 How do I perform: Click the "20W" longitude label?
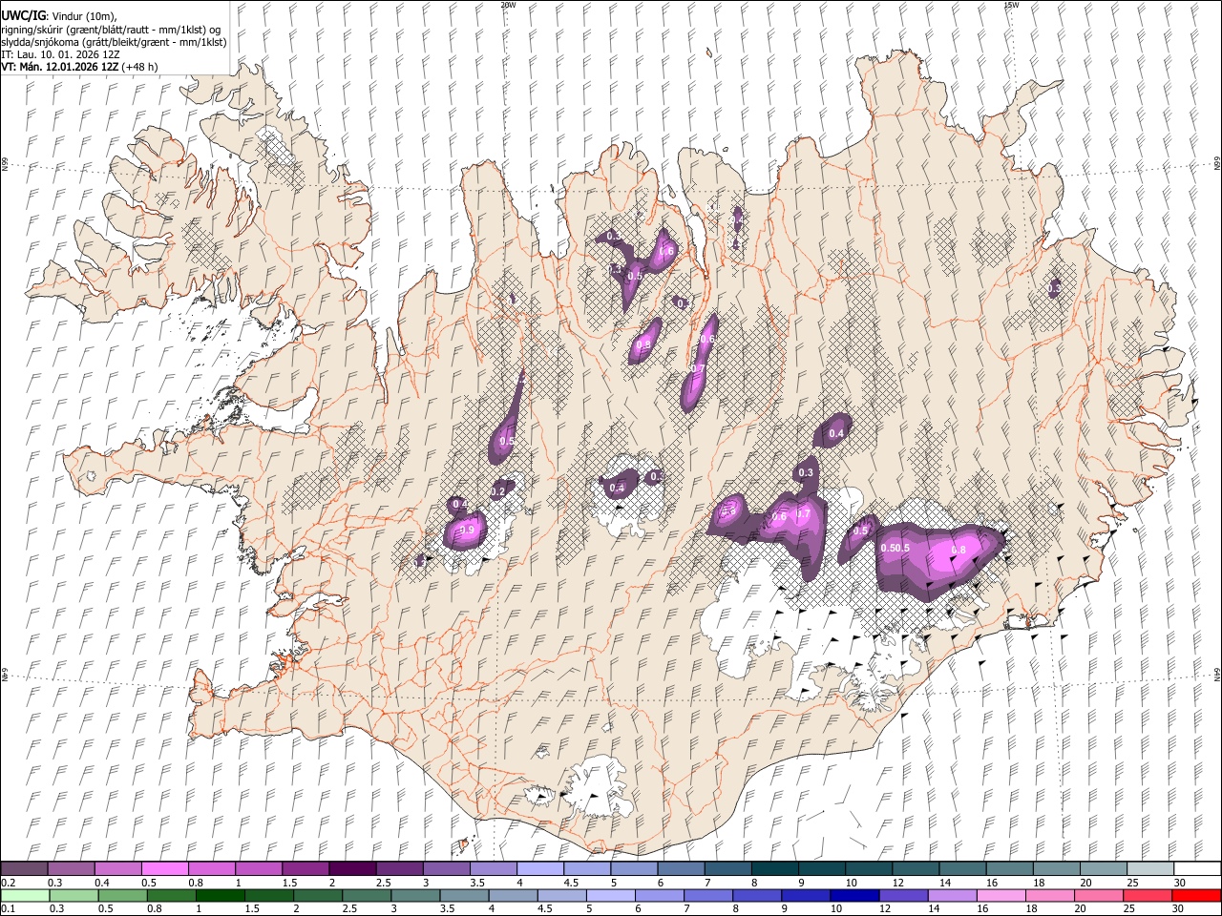coord(508,5)
